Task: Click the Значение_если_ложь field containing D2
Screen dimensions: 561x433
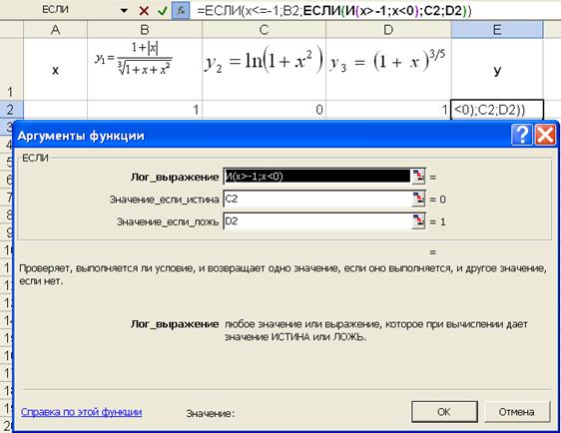Action: click(317, 221)
